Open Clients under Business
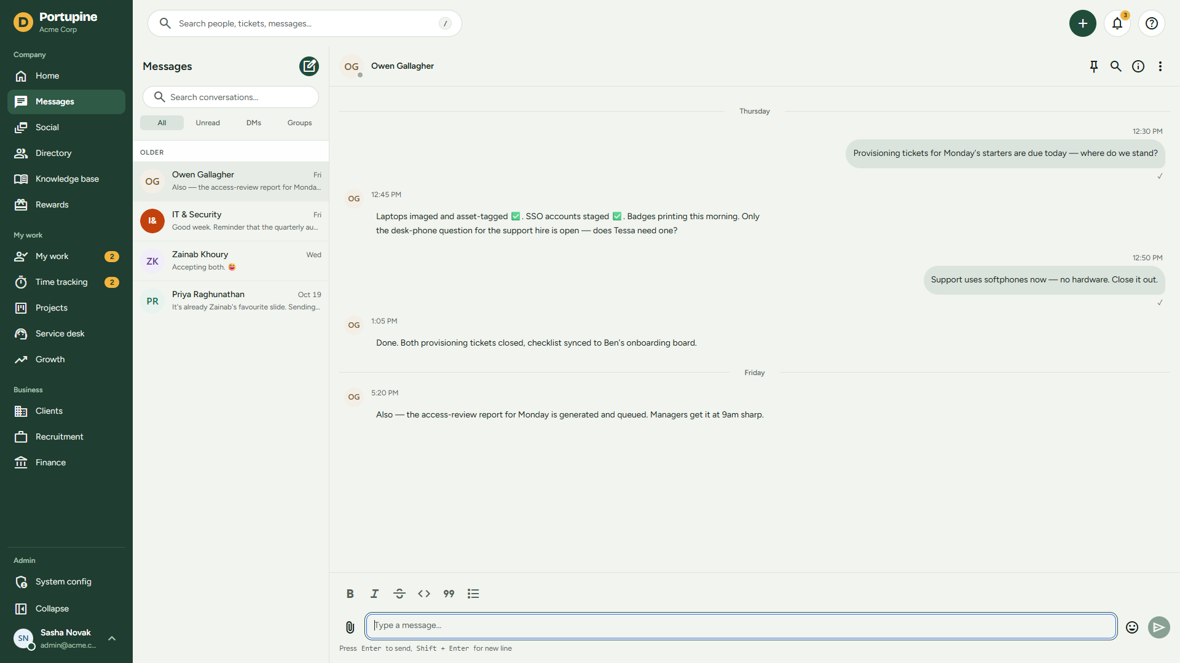1180x663 pixels. [x=66, y=411]
